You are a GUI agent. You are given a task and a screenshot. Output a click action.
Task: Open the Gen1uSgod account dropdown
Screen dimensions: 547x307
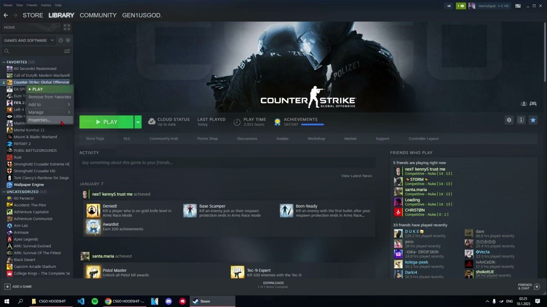[x=493, y=6]
